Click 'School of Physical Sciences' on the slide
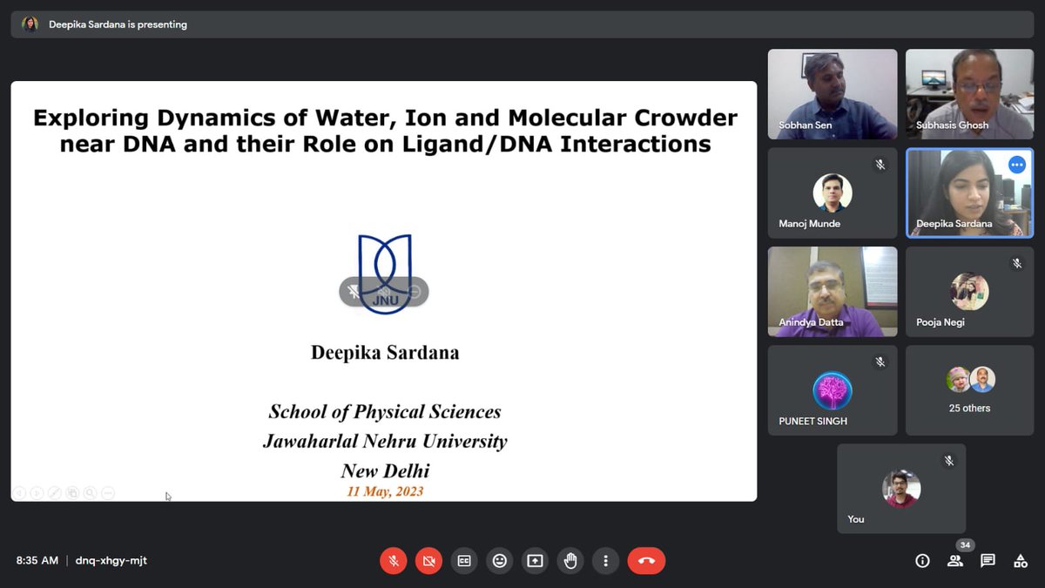 coord(385,412)
